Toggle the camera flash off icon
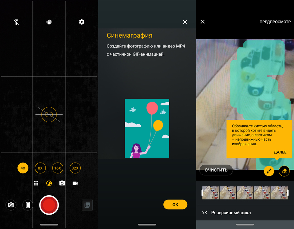Image resolution: width=294 pixels, height=229 pixels. point(16,22)
